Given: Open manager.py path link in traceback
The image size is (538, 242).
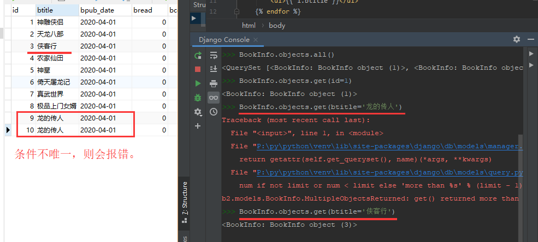Looking at the screenshot, I should tap(390, 146).
